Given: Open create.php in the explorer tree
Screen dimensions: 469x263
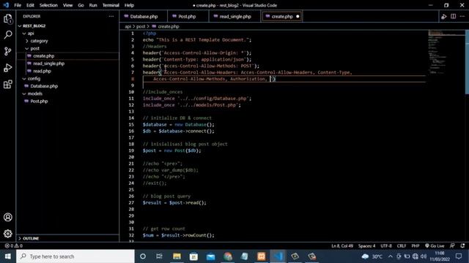Looking at the screenshot, I should tap(44, 56).
